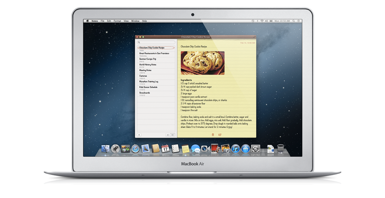Click the notes search field
Image resolution: width=385 pixels, height=198 pixels.
pos(156,42)
